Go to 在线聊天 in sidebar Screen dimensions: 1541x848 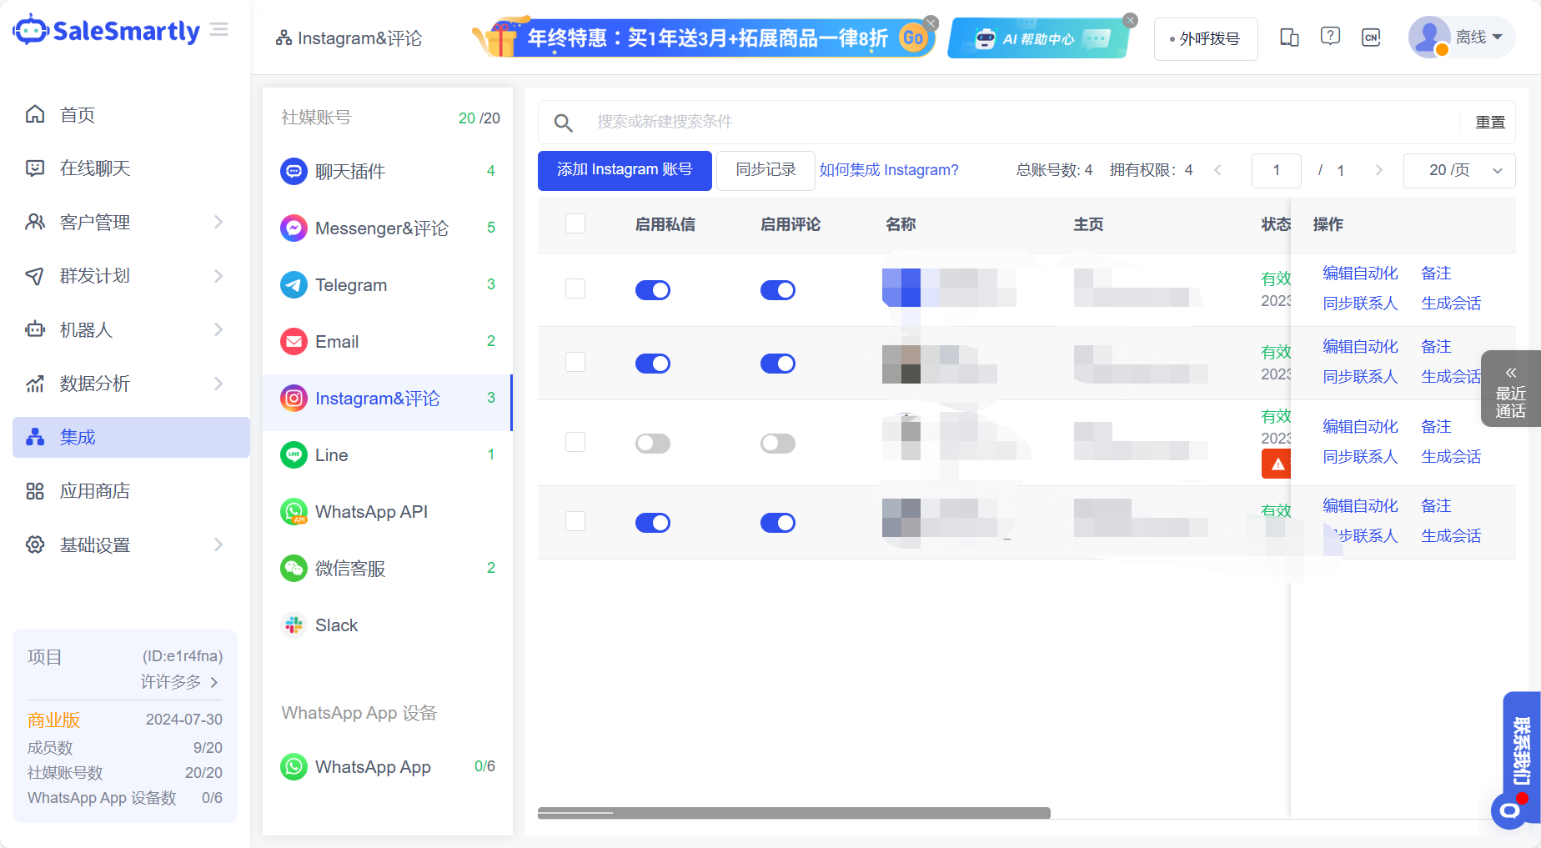coord(95,168)
